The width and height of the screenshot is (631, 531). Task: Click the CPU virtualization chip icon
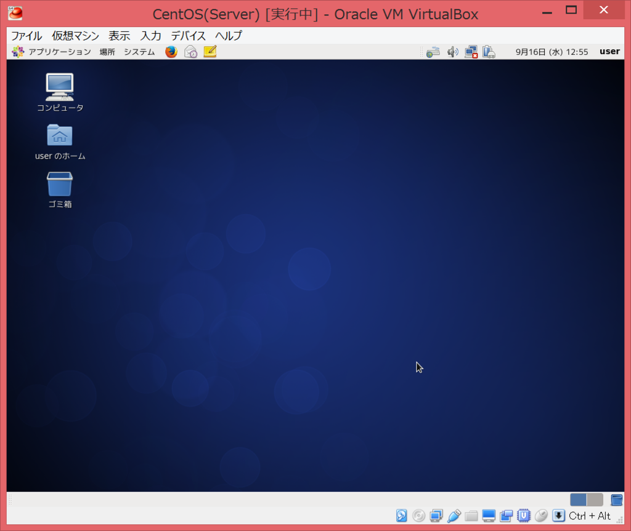tap(524, 516)
